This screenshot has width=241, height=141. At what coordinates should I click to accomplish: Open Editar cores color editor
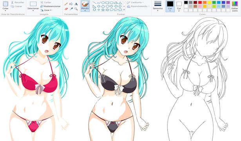click(235, 6)
